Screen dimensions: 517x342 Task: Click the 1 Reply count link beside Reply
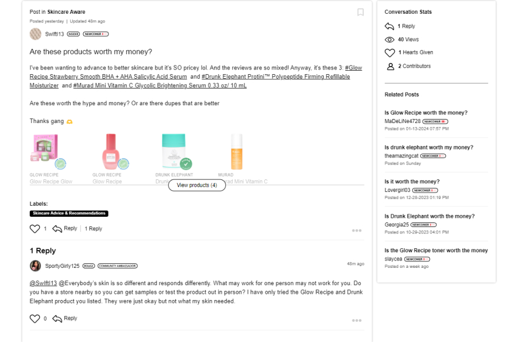pos(94,229)
